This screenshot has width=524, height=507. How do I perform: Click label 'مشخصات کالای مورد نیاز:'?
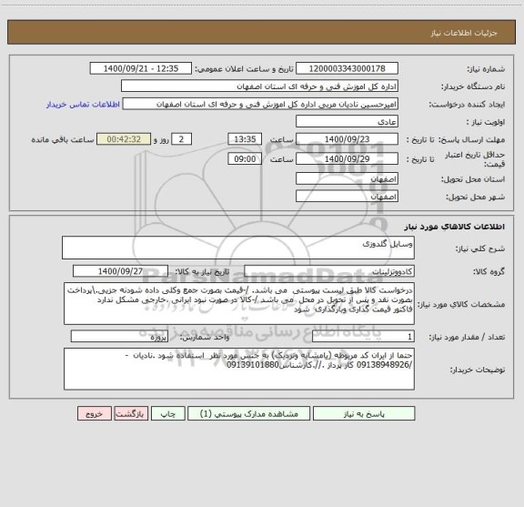(x=461, y=305)
